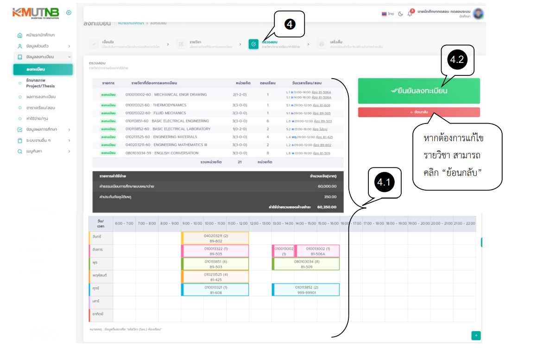
Task: Open room link ห้อง 89-505
Action: 322,113
